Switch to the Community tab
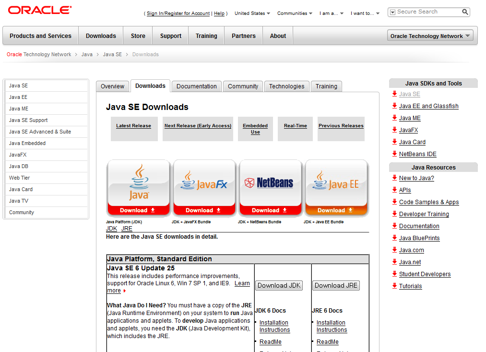The height and width of the screenshot is (352, 486). click(243, 86)
